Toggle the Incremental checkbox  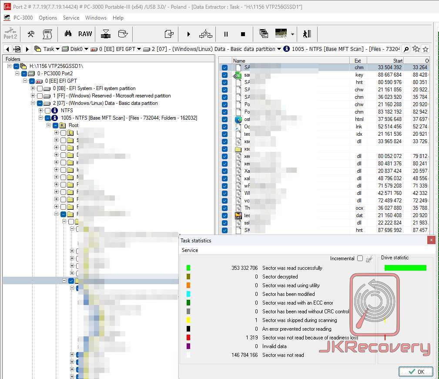click(360, 258)
